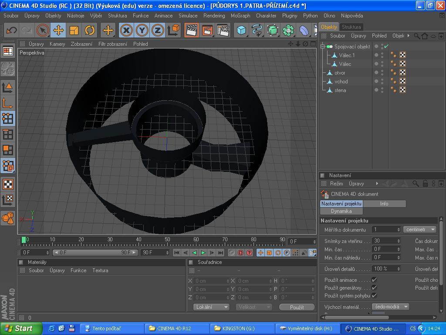Screen dimensions: 446x335
Task: Switch to Points mode
Action: (x=8, y=119)
